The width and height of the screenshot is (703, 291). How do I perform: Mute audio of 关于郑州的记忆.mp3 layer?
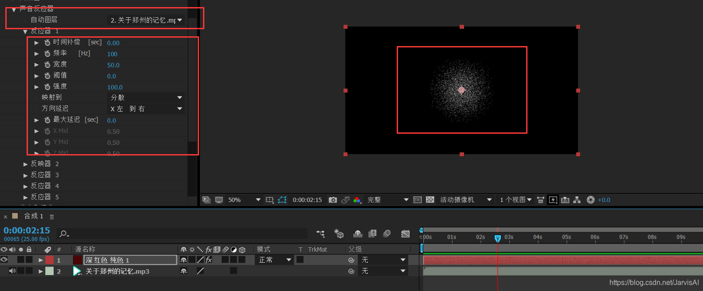click(12, 271)
